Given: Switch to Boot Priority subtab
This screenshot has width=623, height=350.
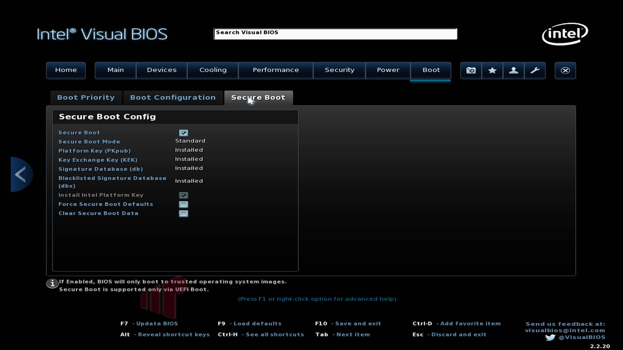Looking at the screenshot, I should 86,98.
